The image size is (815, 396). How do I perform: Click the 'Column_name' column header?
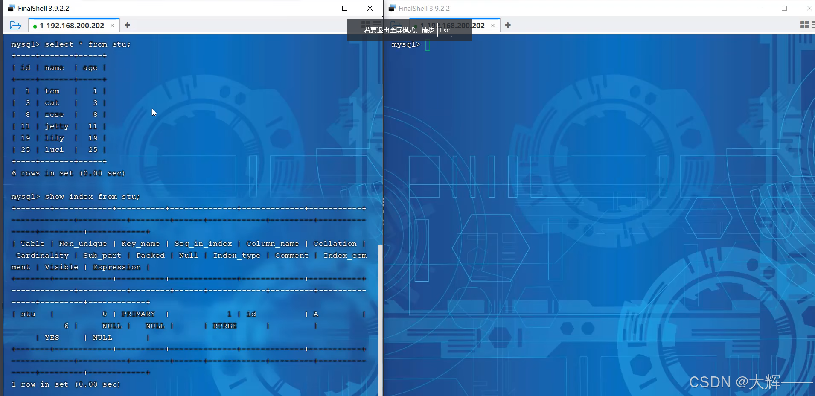tap(273, 244)
